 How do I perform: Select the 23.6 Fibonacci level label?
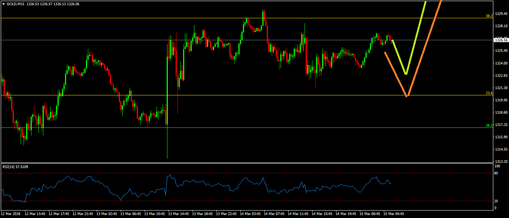click(489, 93)
